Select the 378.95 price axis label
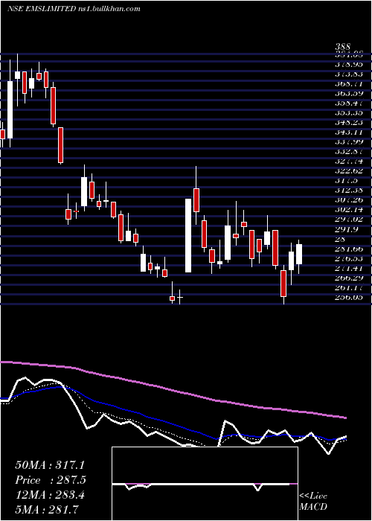 (x=348, y=64)
